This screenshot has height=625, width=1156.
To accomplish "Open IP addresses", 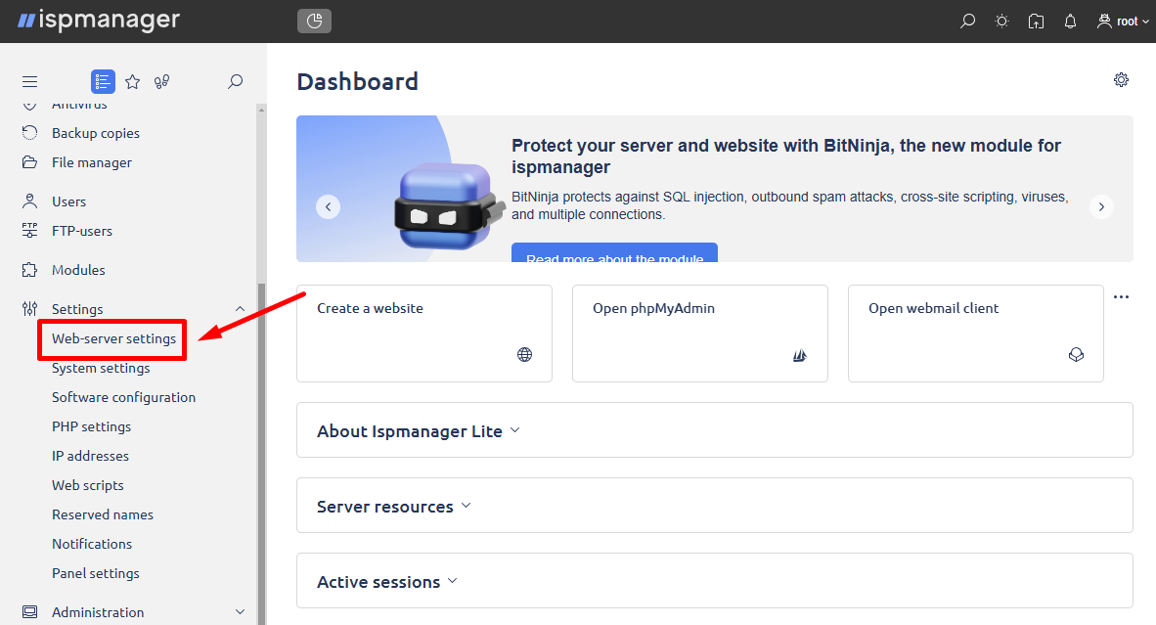I will [x=90, y=456].
